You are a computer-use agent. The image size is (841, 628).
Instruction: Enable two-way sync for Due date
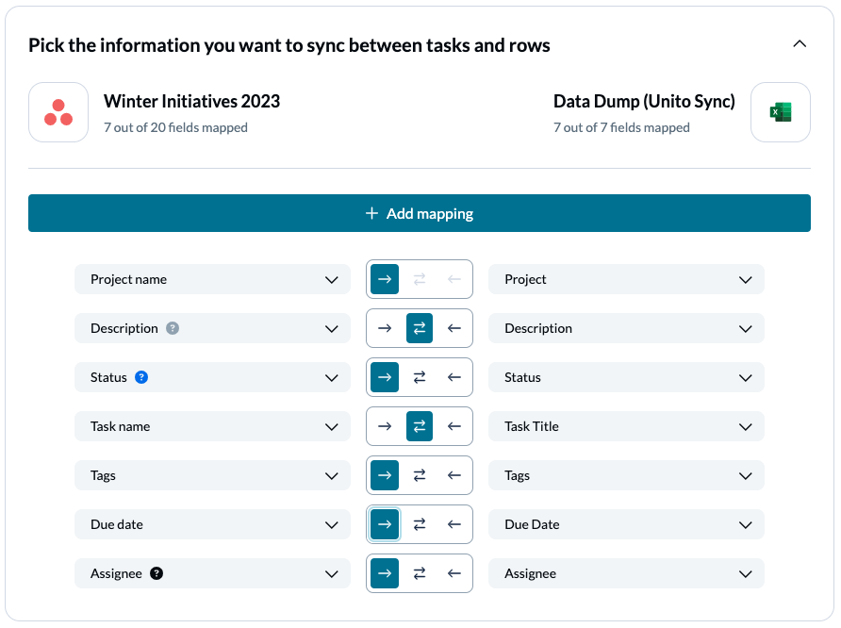[x=419, y=524]
